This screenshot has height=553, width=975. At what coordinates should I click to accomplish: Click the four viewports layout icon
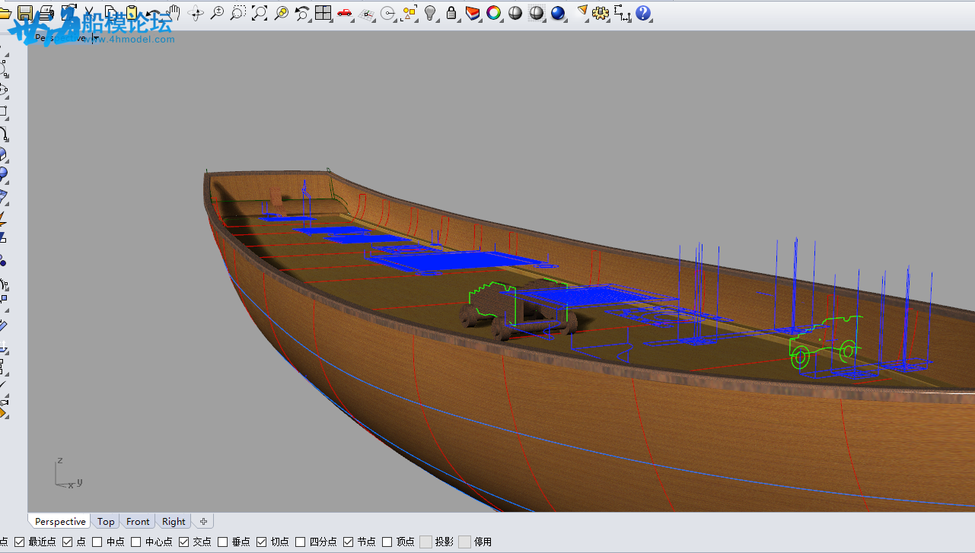coord(323,13)
